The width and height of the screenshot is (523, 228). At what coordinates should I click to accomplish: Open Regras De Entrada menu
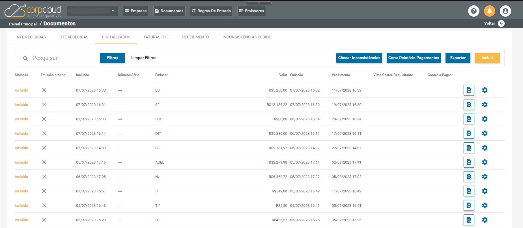click(x=211, y=11)
